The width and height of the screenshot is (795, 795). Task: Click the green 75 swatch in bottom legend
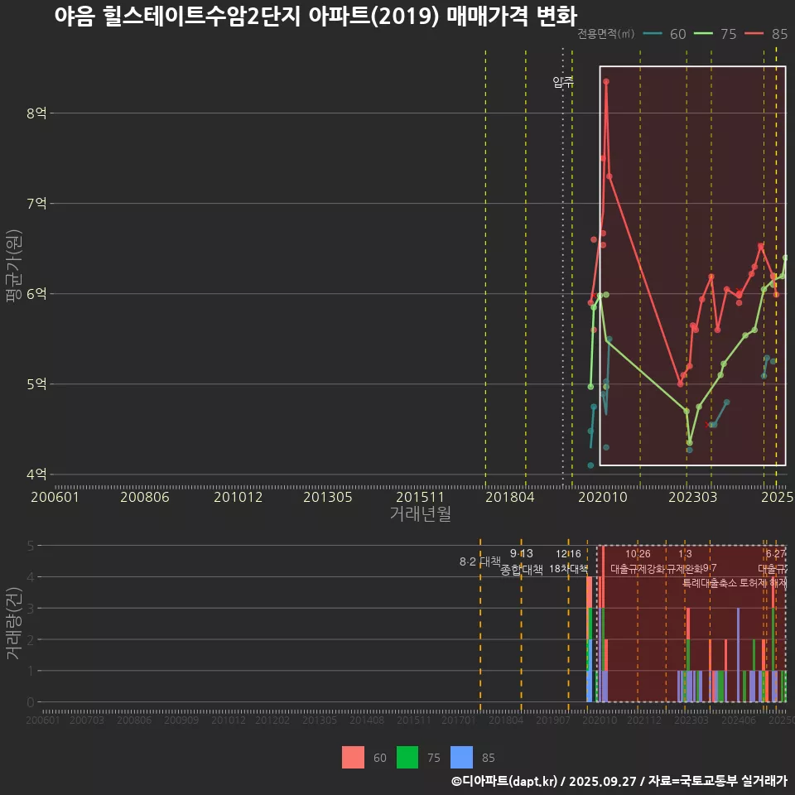[407, 757]
